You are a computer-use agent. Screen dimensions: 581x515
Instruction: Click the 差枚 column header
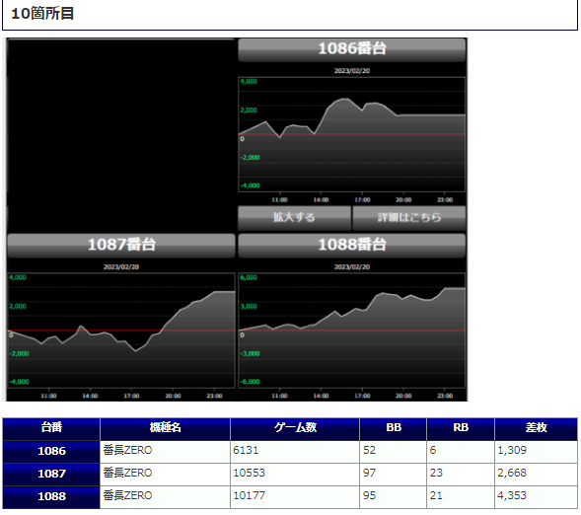pos(537,428)
